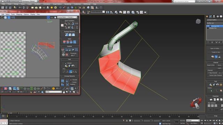Click first Stitch to target icon

[x=64, y=42]
